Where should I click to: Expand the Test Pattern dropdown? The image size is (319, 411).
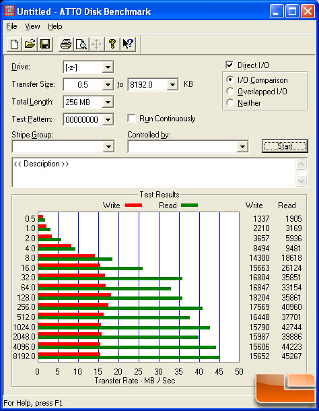pyautogui.click(x=108, y=120)
